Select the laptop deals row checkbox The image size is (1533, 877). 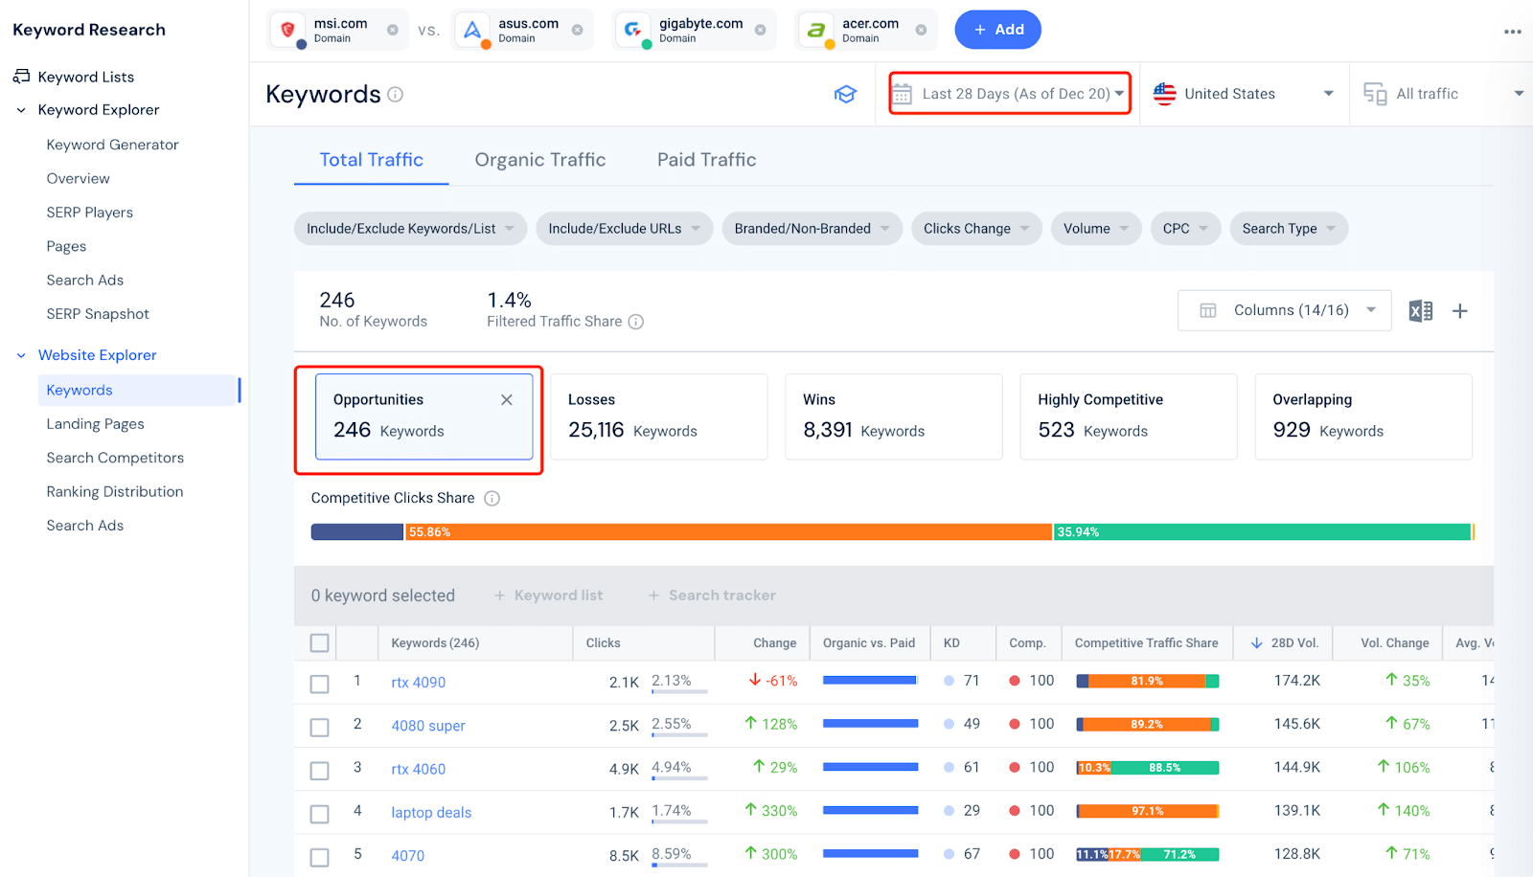click(320, 814)
